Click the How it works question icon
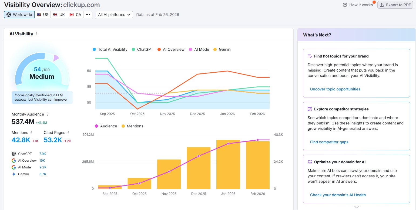416x210 pixels. tap(345, 5)
